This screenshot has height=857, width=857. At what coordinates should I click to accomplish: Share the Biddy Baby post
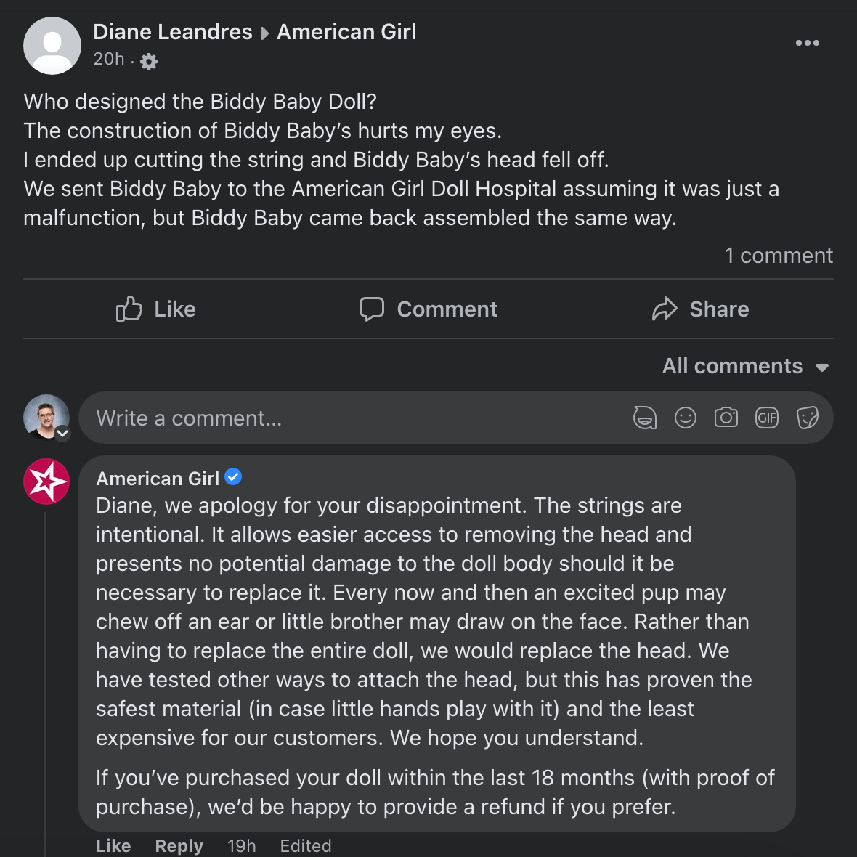tap(700, 309)
